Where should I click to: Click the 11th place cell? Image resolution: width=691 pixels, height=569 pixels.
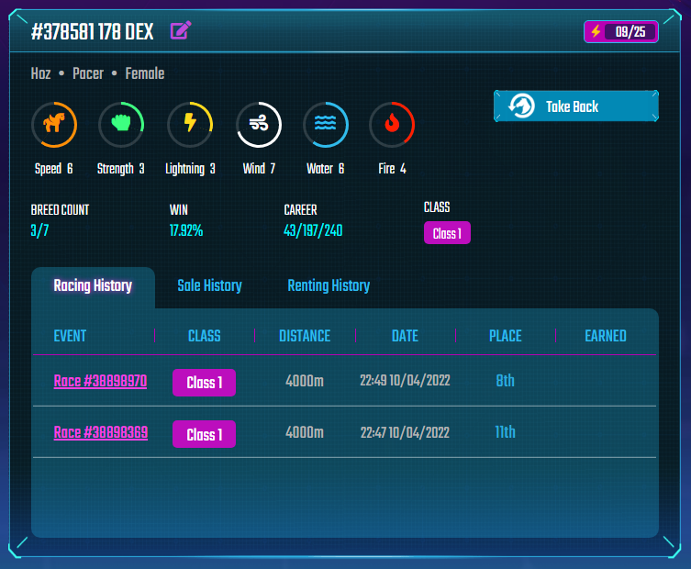(x=505, y=432)
